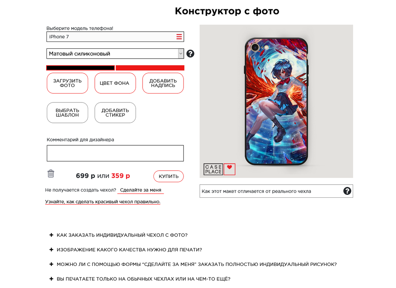Switch to the black tab bar segment
This screenshot has width=396, height=288.
pyautogui.click(x=81, y=68)
